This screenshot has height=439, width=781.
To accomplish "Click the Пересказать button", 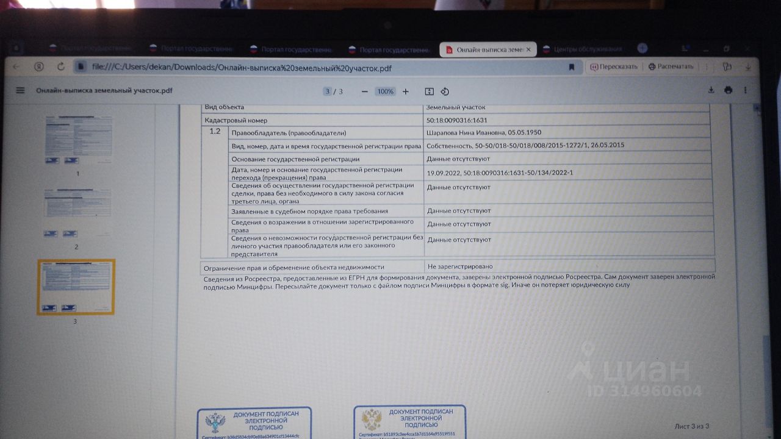I will [x=614, y=67].
